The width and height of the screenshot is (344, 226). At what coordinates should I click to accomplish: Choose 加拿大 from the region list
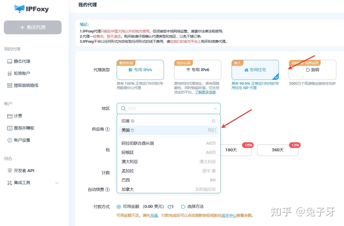pyautogui.click(x=169, y=189)
